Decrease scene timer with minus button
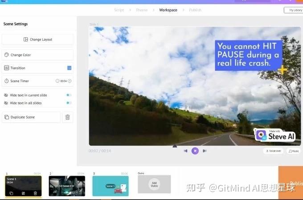Screen dimensions: 303x200 [x=57, y=81]
